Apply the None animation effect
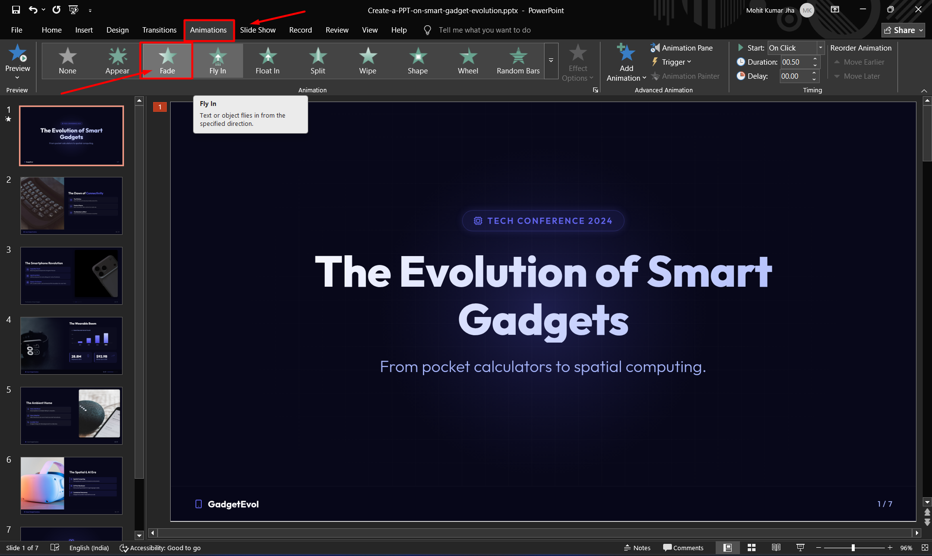The image size is (932, 556). point(68,61)
